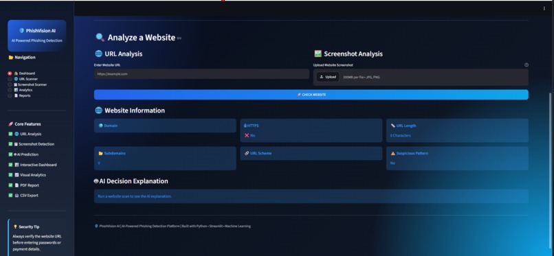
Task: Click the Upload button for screenshots
Action: pos(328,77)
